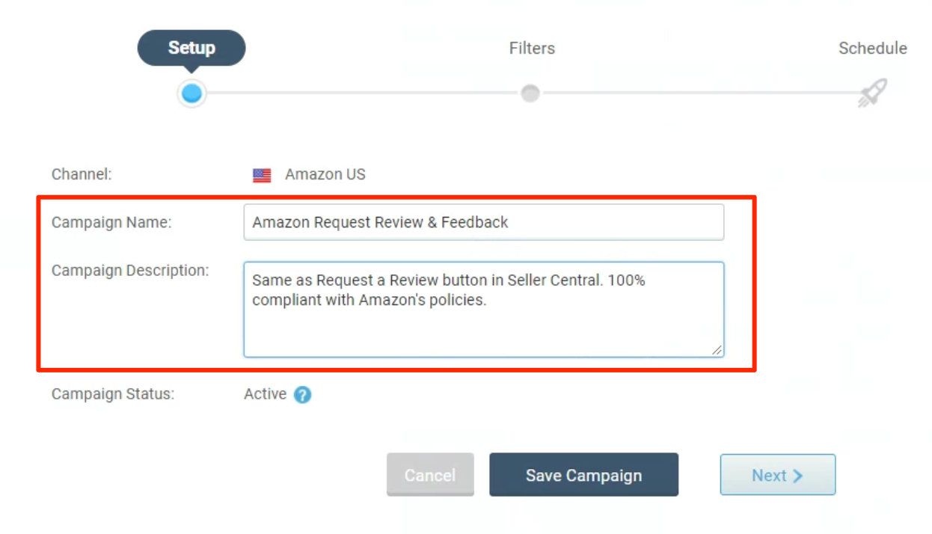This screenshot has height=534, width=932.
Task: Click the progress line between Filters and Schedule
Action: point(699,93)
